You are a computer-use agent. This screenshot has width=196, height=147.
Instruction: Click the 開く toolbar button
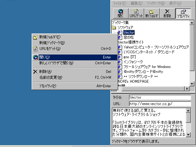(121, 13)
